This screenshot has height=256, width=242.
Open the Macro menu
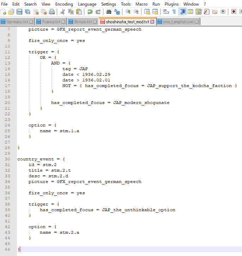[141, 4]
